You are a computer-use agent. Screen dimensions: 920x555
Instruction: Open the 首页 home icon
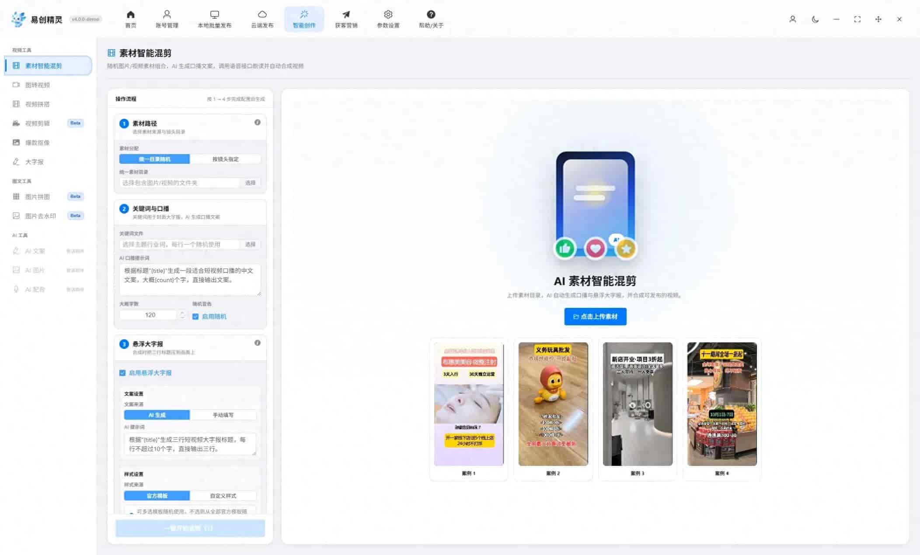click(130, 15)
